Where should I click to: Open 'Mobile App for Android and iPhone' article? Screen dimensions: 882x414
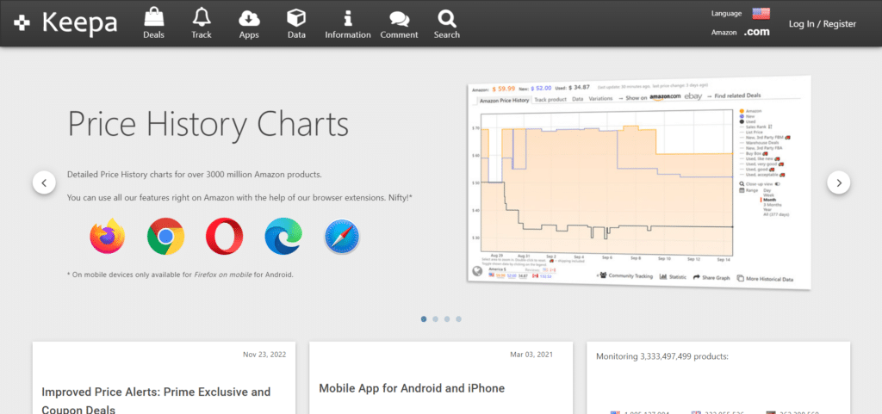(x=412, y=388)
